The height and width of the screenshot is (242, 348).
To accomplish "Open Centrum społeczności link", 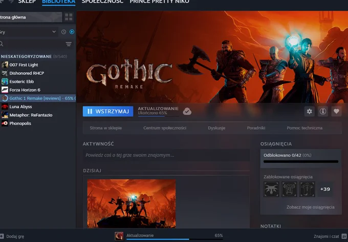I will (x=165, y=128).
